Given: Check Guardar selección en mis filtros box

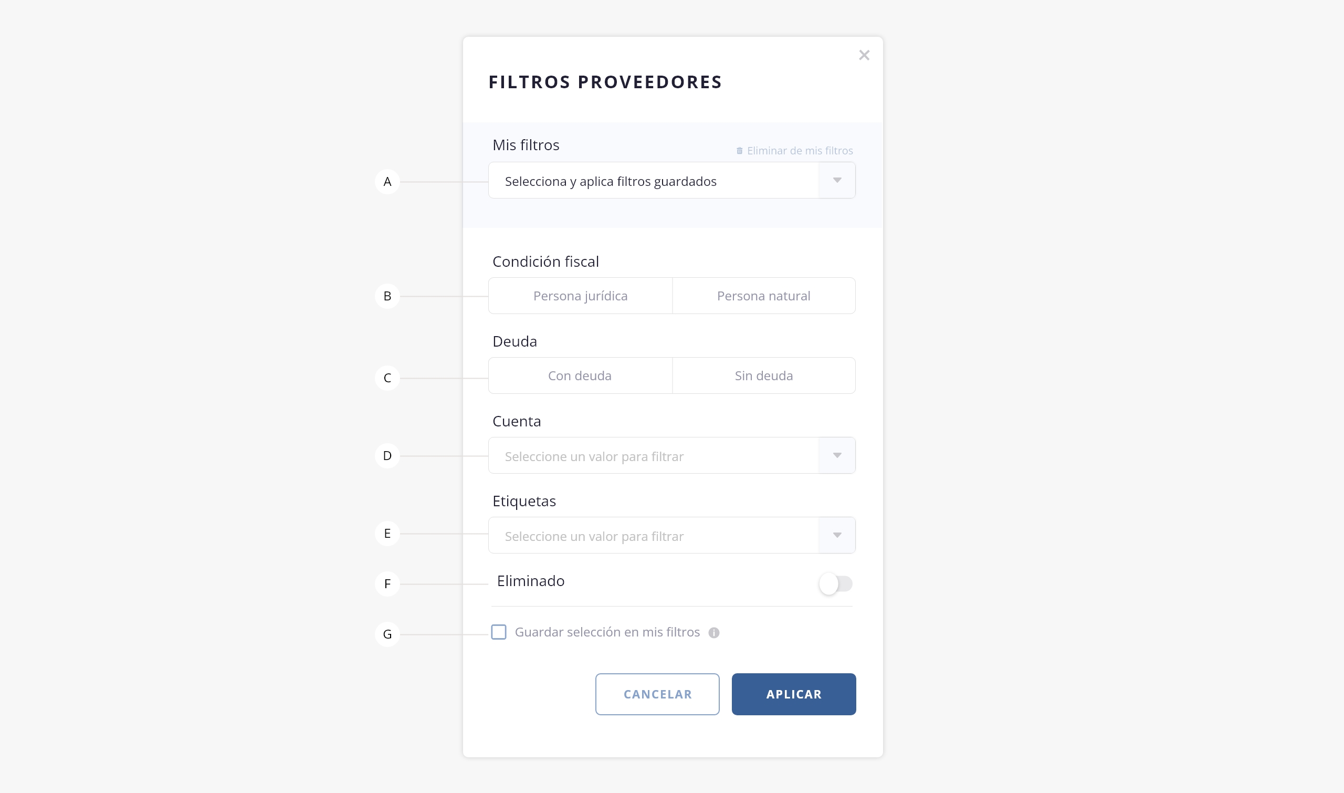Looking at the screenshot, I should [498, 632].
